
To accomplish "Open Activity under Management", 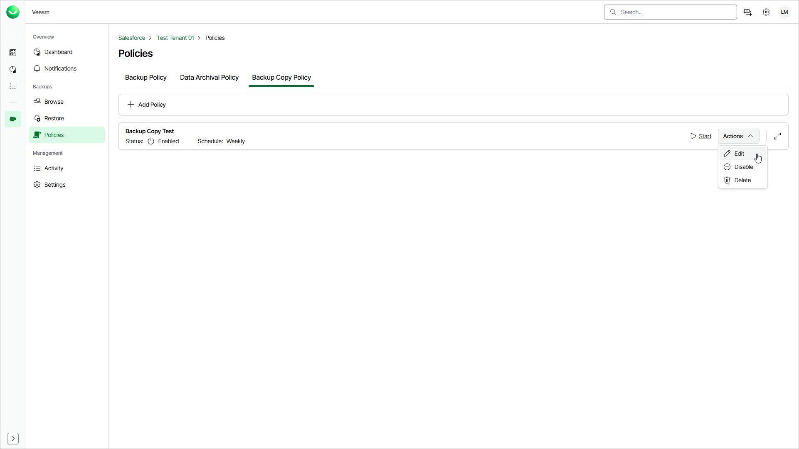I will [x=67, y=168].
